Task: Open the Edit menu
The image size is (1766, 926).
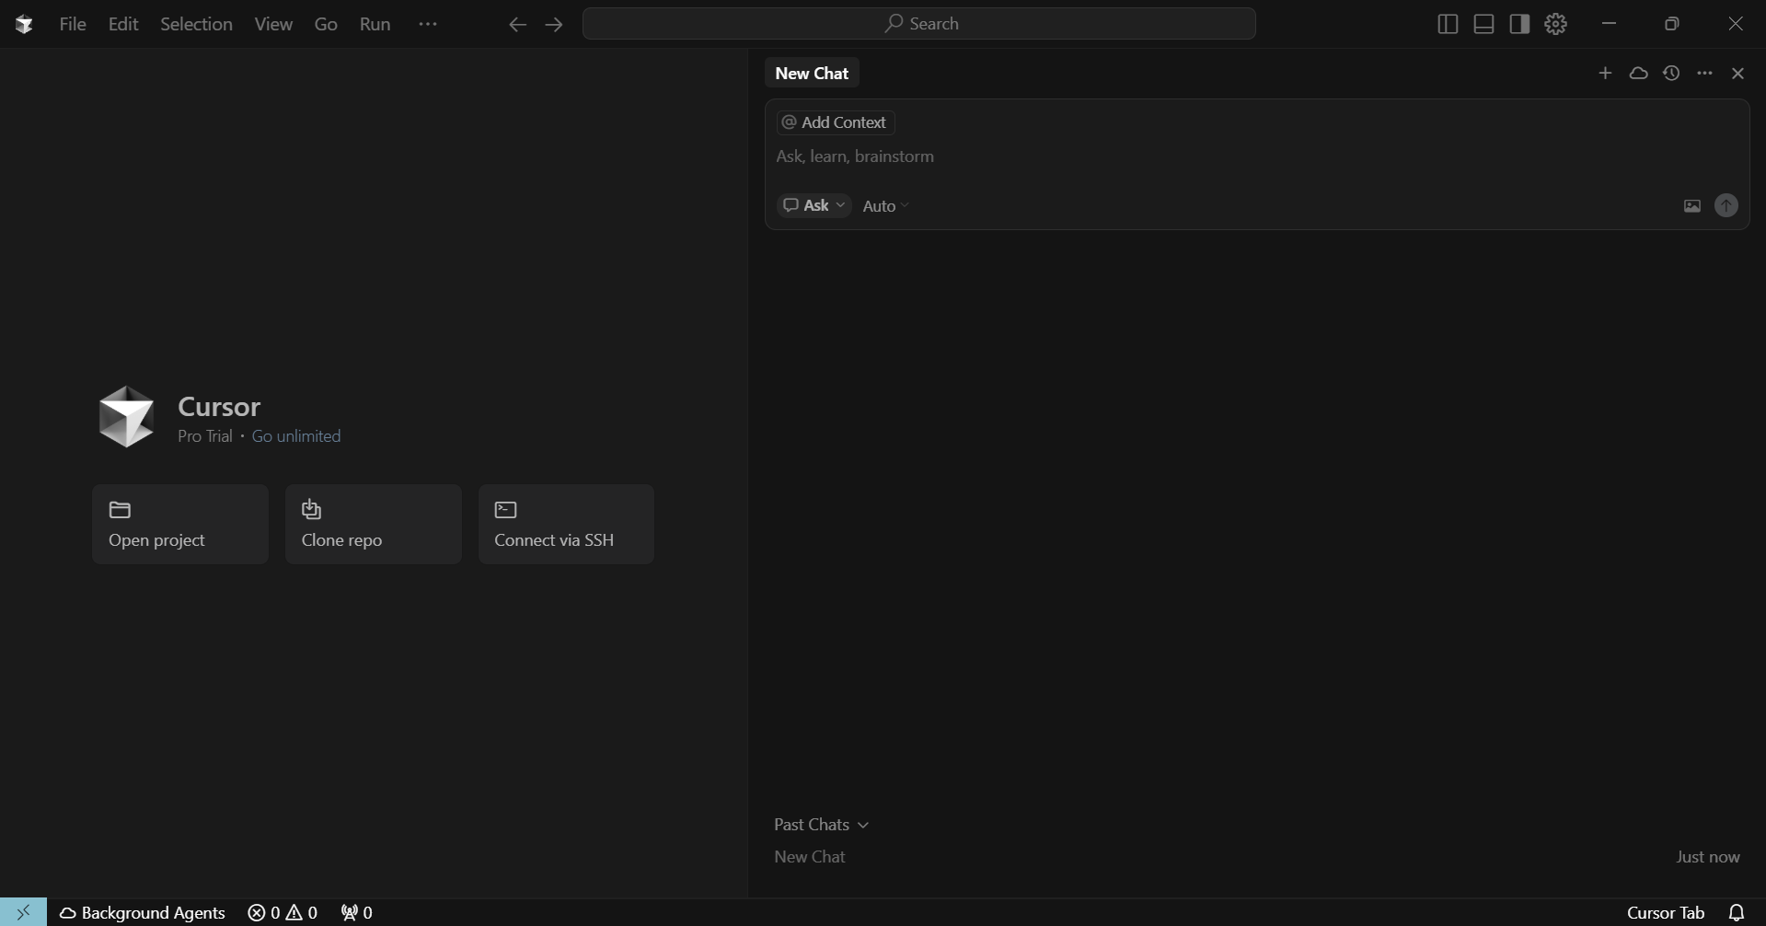Action: coord(123,24)
